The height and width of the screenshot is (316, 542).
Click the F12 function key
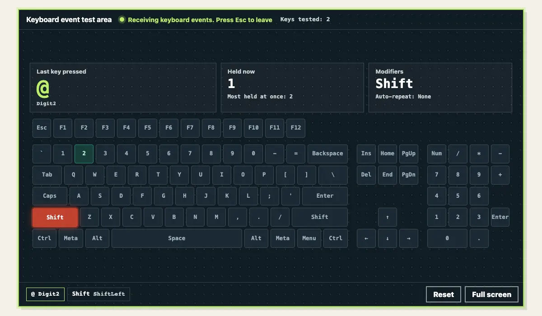[296, 128]
